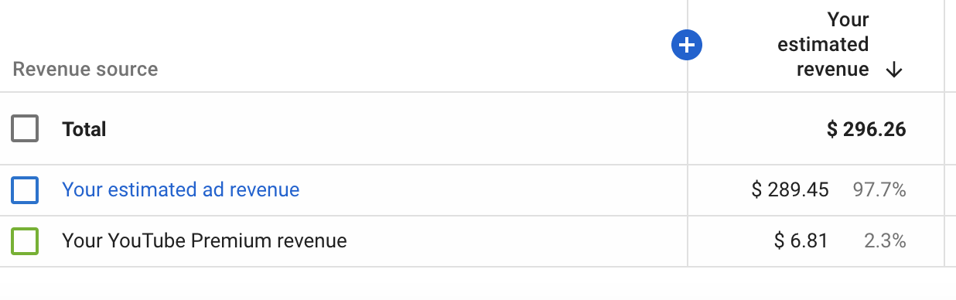This screenshot has height=300, width=956.
Task: Open the Your estimated ad revenue link
Action: [180, 189]
